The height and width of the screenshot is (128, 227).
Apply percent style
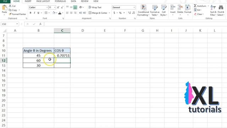click(x=120, y=13)
